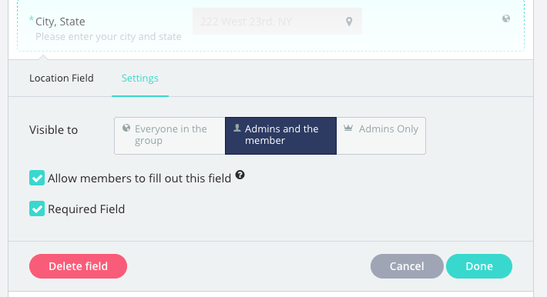Switch to the Location Field tab
547x297 pixels.
pyautogui.click(x=62, y=78)
